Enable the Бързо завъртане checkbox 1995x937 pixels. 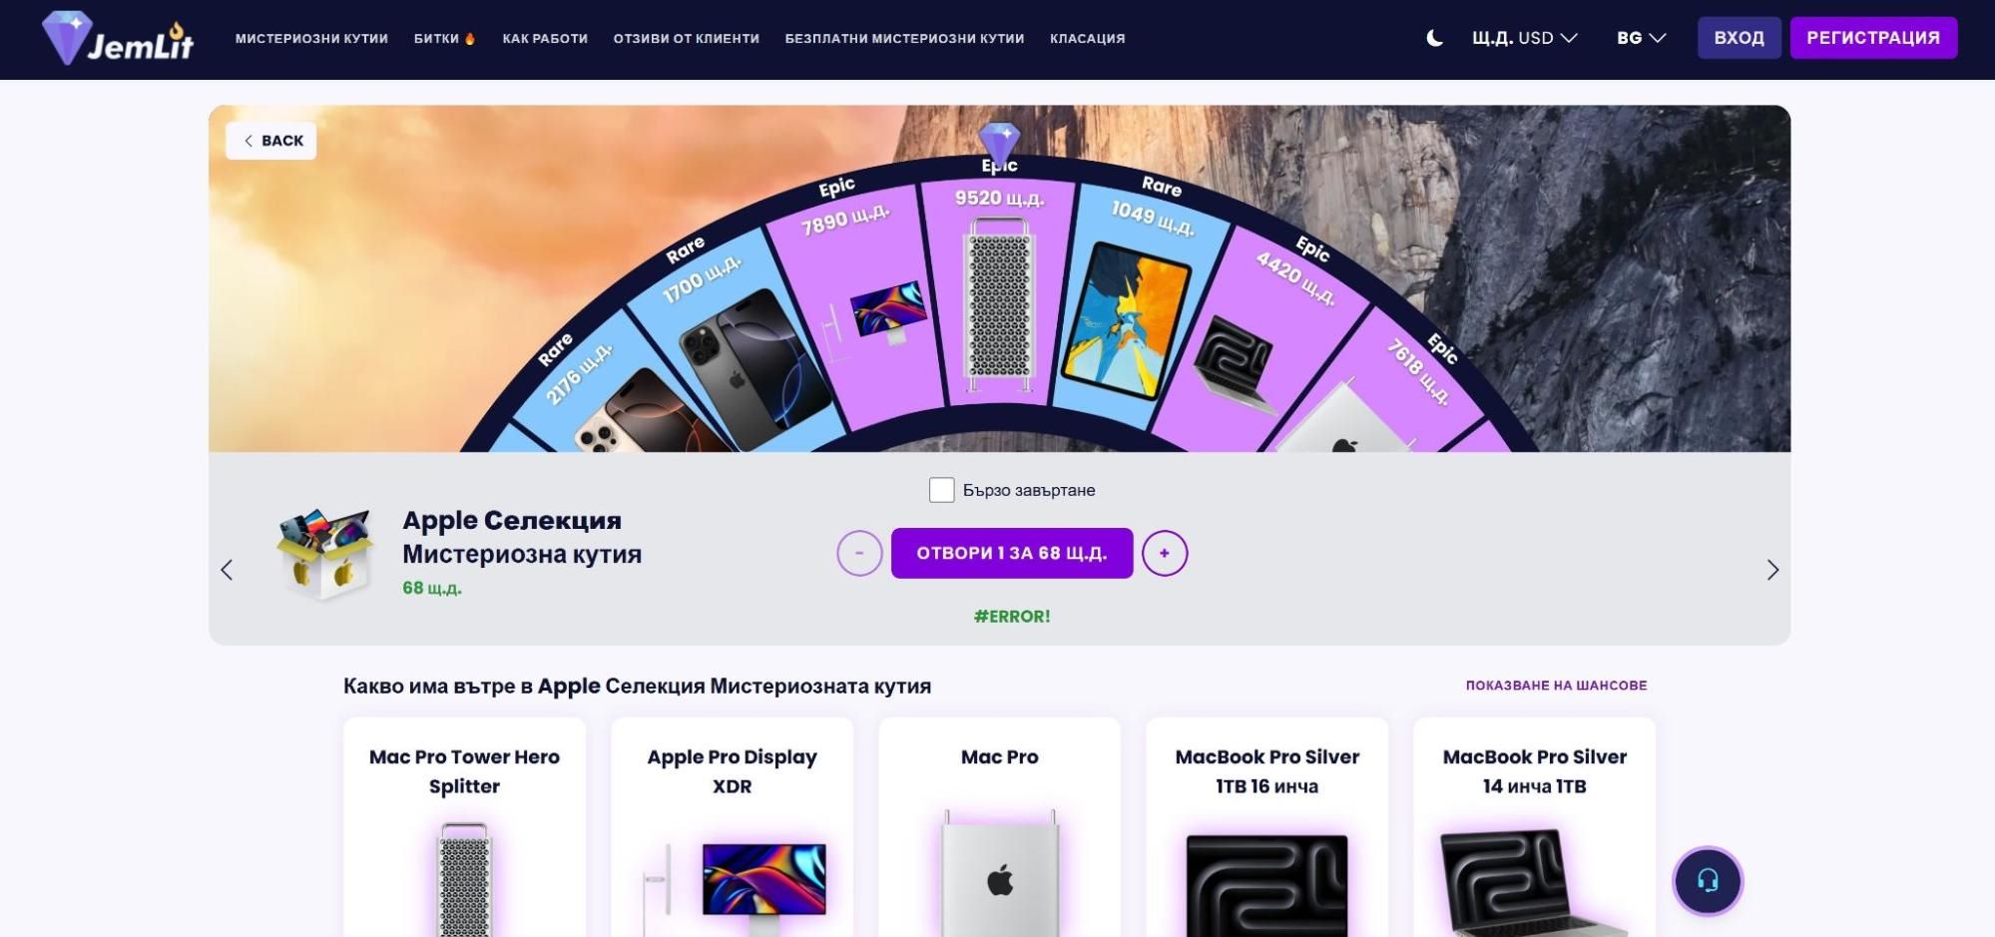point(941,490)
